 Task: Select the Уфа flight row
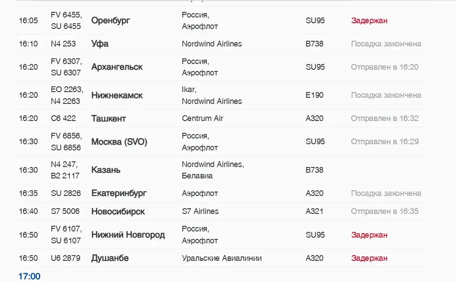click(x=100, y=44)
